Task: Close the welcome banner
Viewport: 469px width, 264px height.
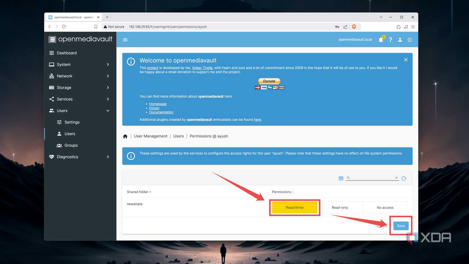Action: [x=406, y=60]
